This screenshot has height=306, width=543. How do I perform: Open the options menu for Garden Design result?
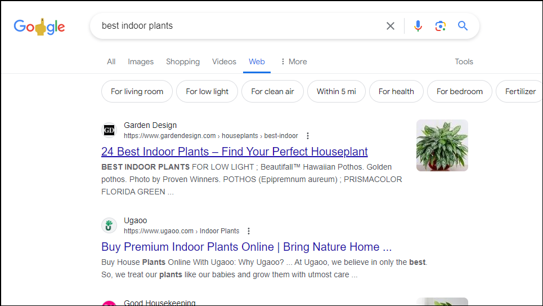[x=308, y=136]
